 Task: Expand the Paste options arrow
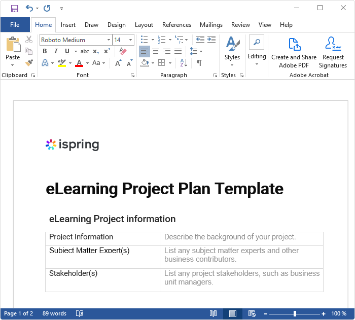tap(13, 65)
